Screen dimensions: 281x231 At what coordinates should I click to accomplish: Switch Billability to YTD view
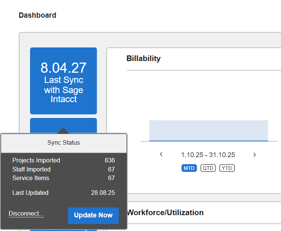point(227,168)
